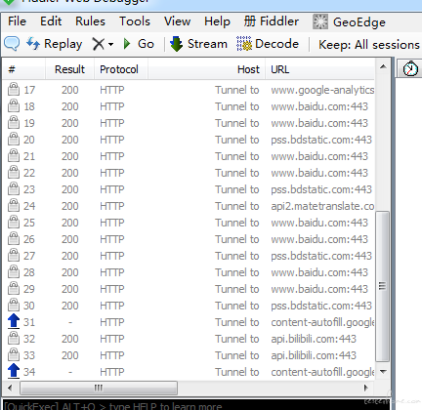Open the Keep: All sessions dropdown

[x=369, y=44]
